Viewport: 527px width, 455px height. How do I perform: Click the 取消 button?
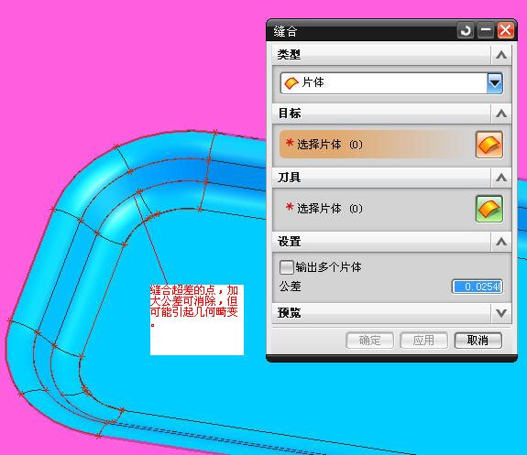pyautogui.click(x=478, y=341)
